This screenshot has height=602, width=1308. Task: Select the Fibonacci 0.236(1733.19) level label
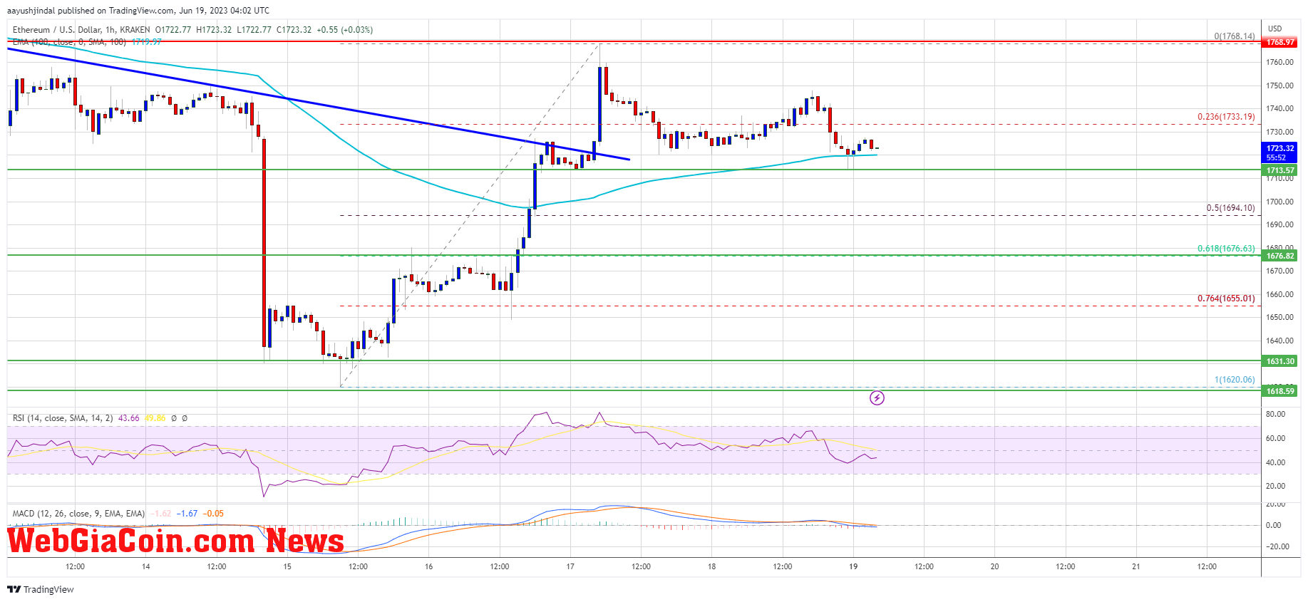coord(1226,116)
